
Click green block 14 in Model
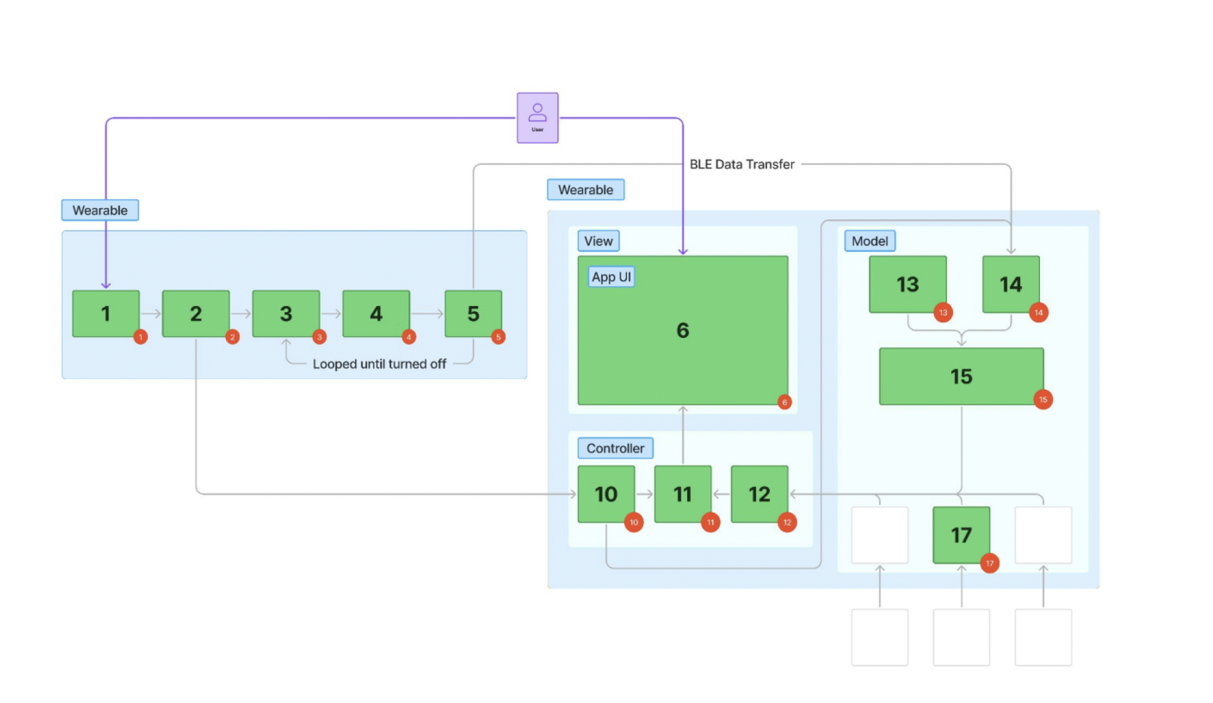click(x=1011, y=284)
